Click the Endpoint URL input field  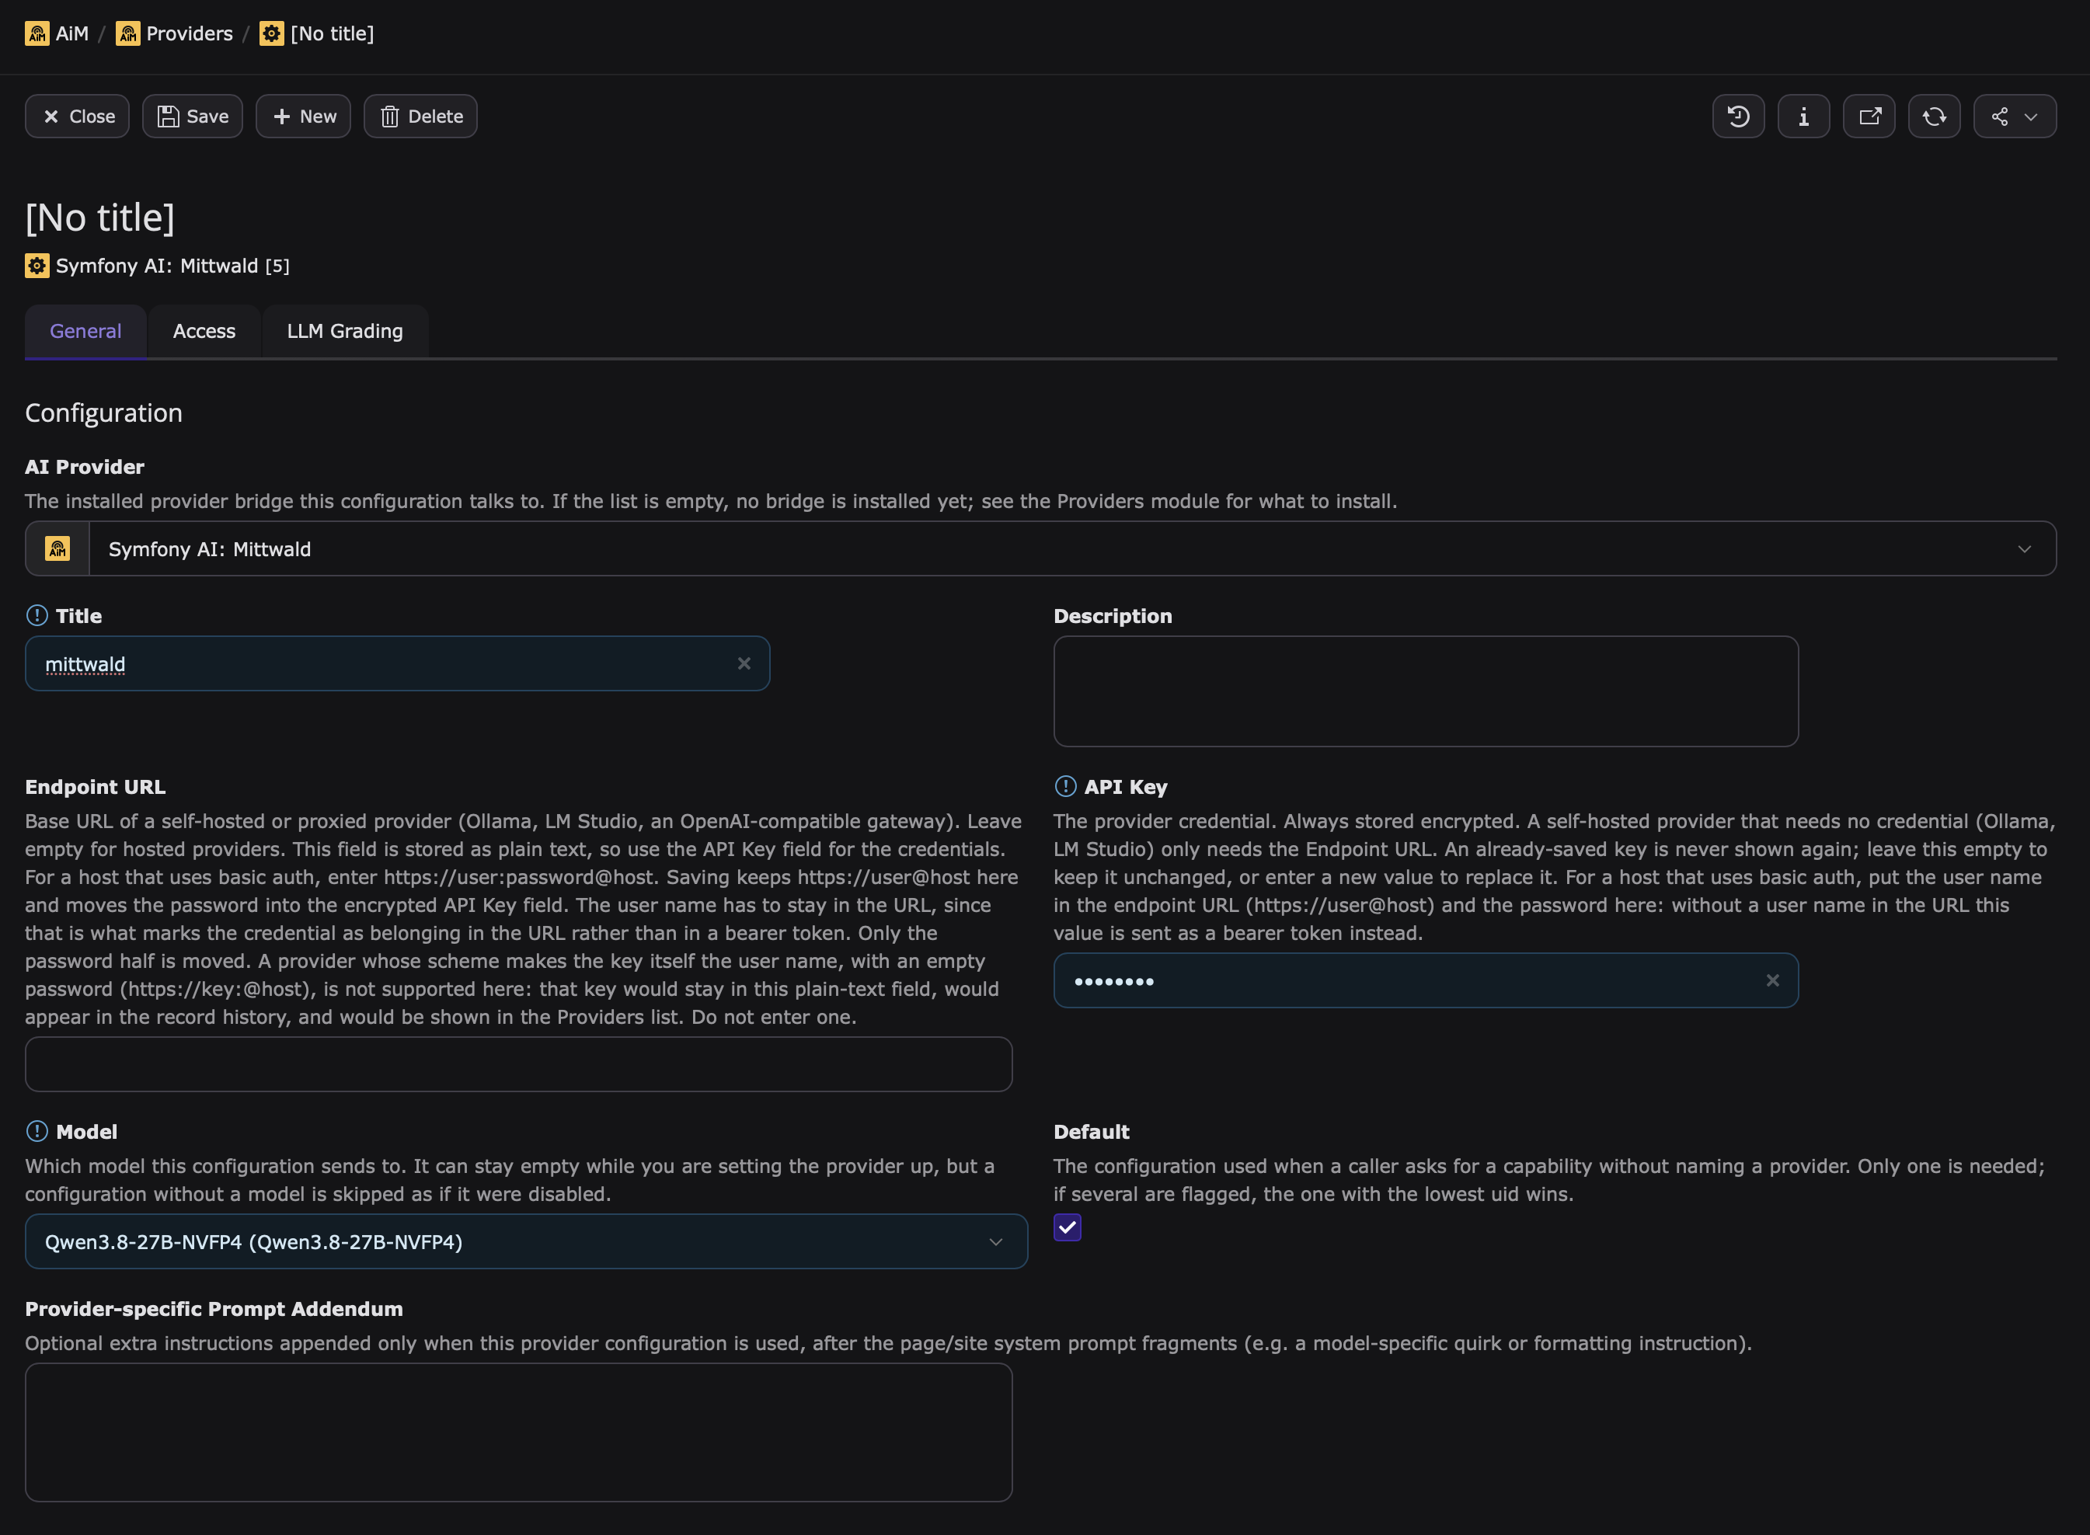click(x=518, y=1064)
